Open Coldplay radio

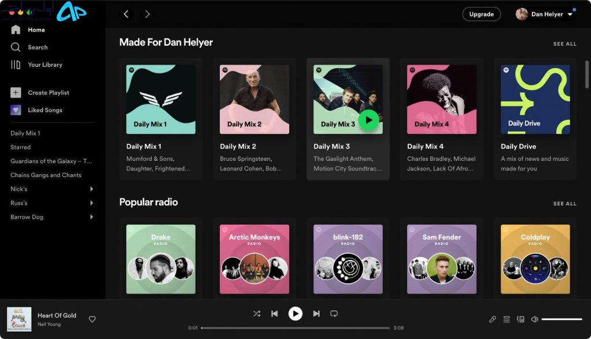pyautogui.click(x=535, y=259)
